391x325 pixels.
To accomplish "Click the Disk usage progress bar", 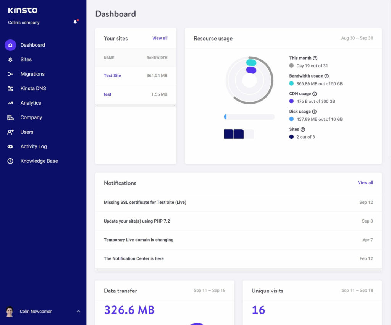I will [x=249, y=116].
